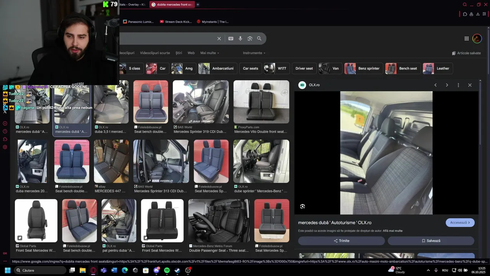Open the 12°C Cloudy weather widget
The height and width of the screenshot is (276, 490).
click(397, 270)
